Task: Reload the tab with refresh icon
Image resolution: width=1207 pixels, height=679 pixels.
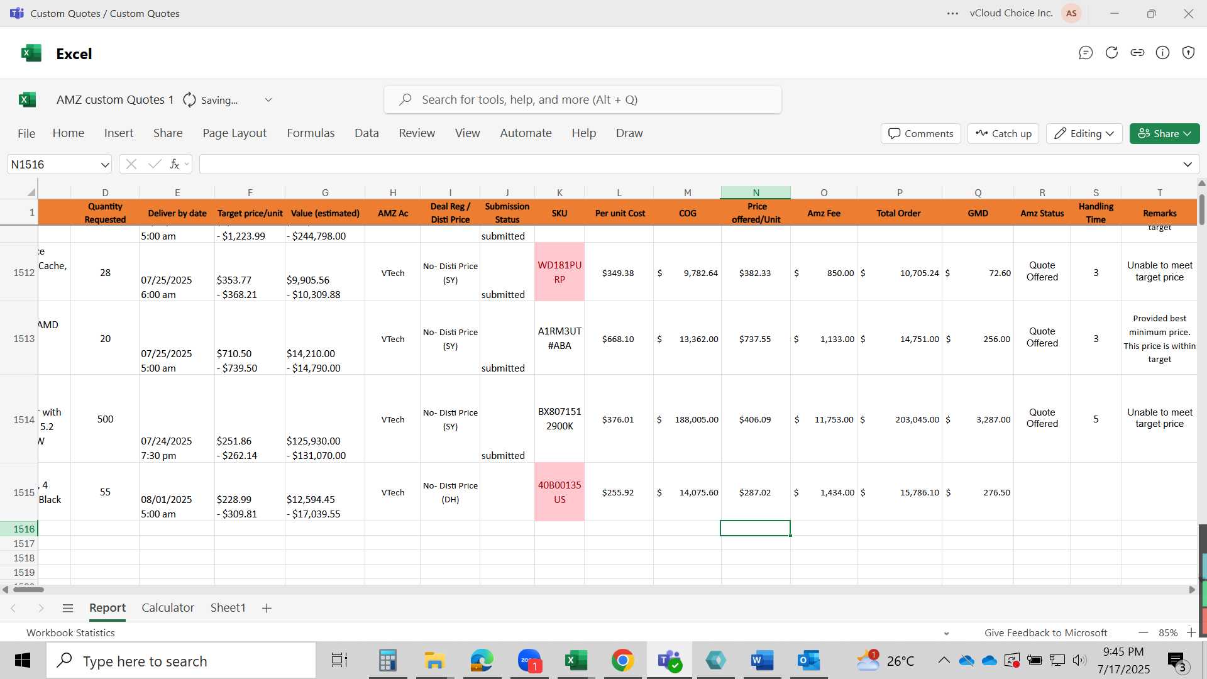Action: pyautogui.click(x=1111, y=53)
